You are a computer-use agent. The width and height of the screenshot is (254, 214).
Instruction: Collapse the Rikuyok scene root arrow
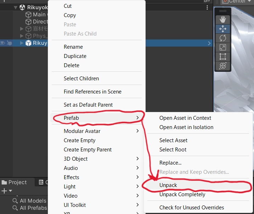point(16,7)
